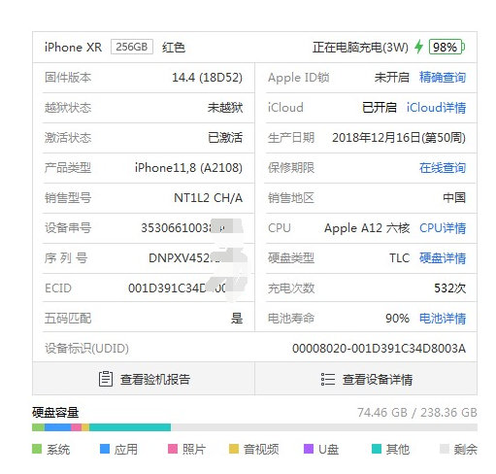Click the blue 应用 legend swatch
Image resolution: width=496 pixels, height=474 pixels.
(x=105, y=449)
